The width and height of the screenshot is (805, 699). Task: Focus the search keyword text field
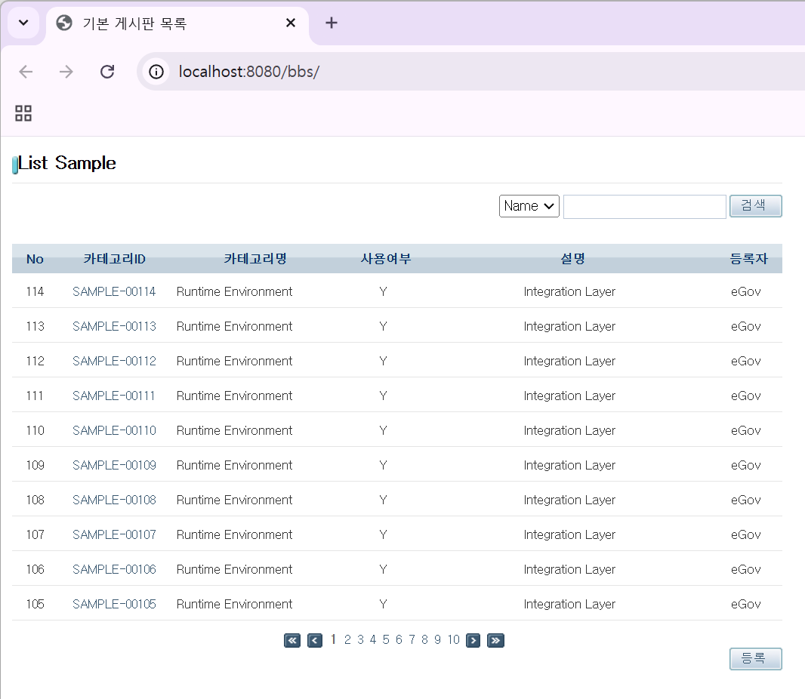(644, 206)
